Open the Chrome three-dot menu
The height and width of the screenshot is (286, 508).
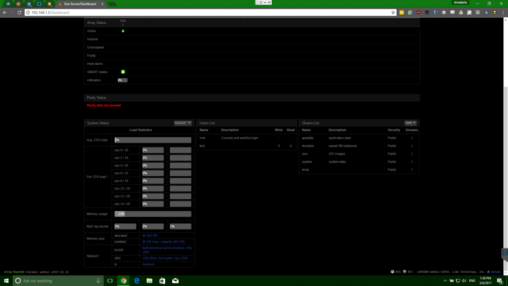point(503,12)
